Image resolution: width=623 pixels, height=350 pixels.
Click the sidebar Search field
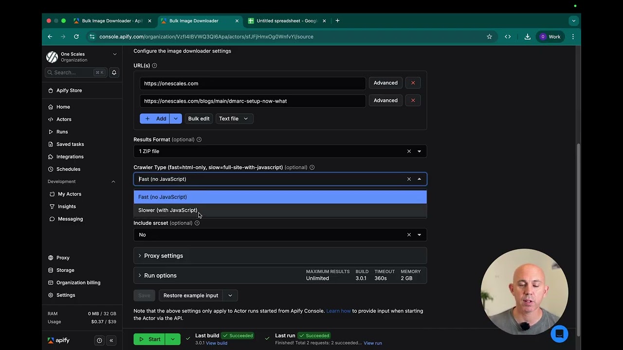(76, 72)
